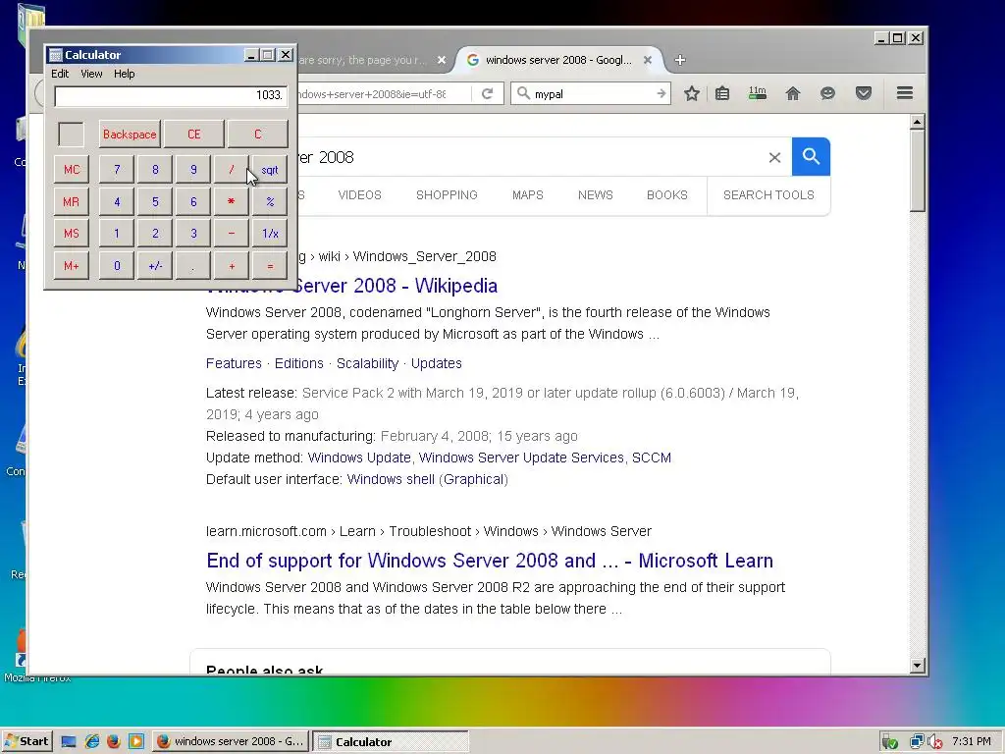Follow the Features sublink

pyautogui.click(x=234, y=363)
